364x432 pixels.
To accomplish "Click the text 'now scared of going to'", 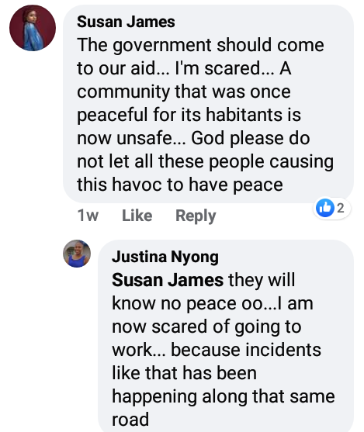I will point(206,327).
